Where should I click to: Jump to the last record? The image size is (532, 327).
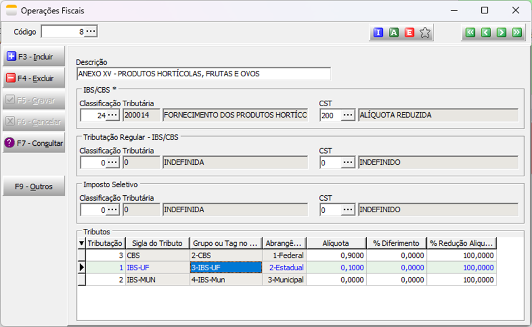(517, 33)
